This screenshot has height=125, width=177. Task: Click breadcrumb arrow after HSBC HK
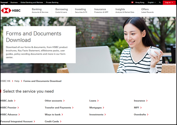point(12,81)
